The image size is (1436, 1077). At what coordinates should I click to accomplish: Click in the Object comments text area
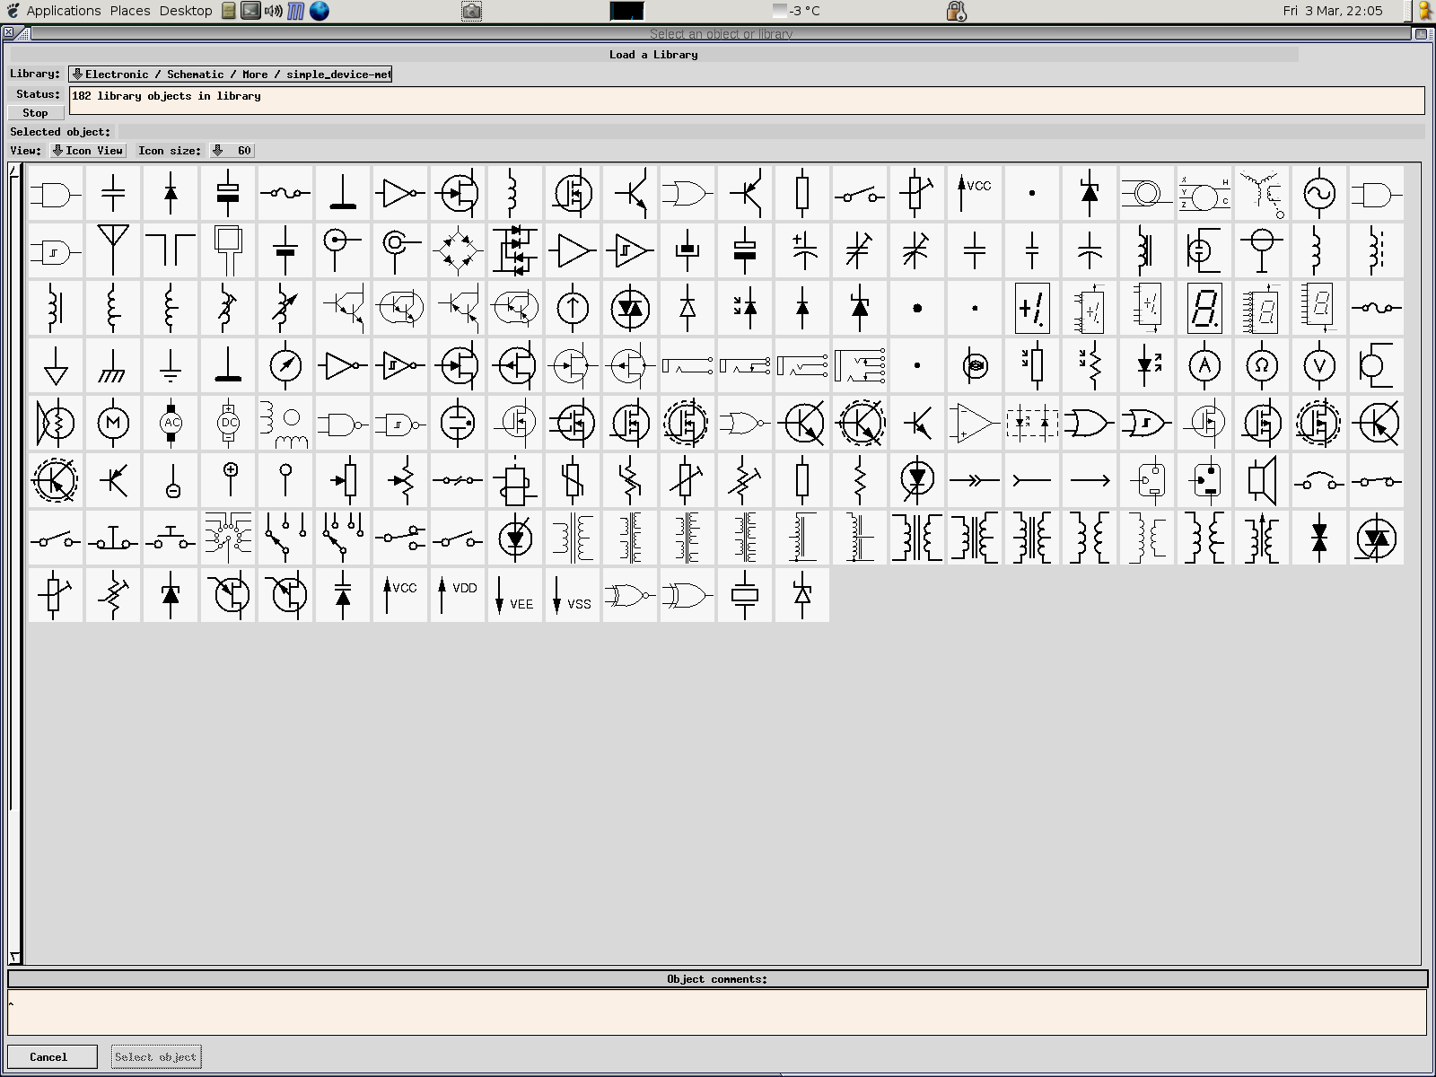tap(716, 1012)
